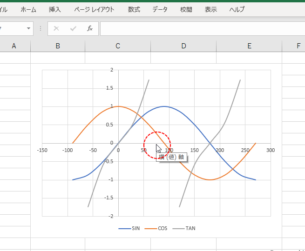The height and width of the screenshot is (251, 305).
Task: Select the SIN legend entry
Action: point(129,229)
